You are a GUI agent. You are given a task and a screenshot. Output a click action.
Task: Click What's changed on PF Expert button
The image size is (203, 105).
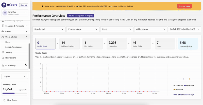coord(80,16)
